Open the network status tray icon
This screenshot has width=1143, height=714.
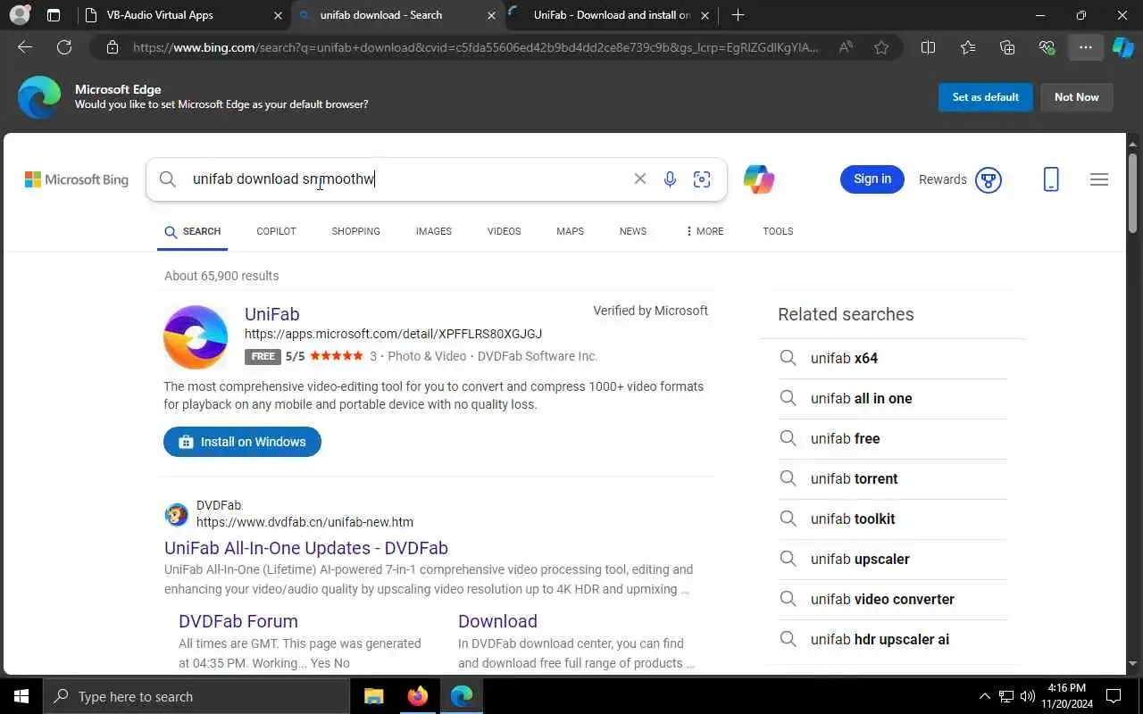click(x=1006, y=696)
